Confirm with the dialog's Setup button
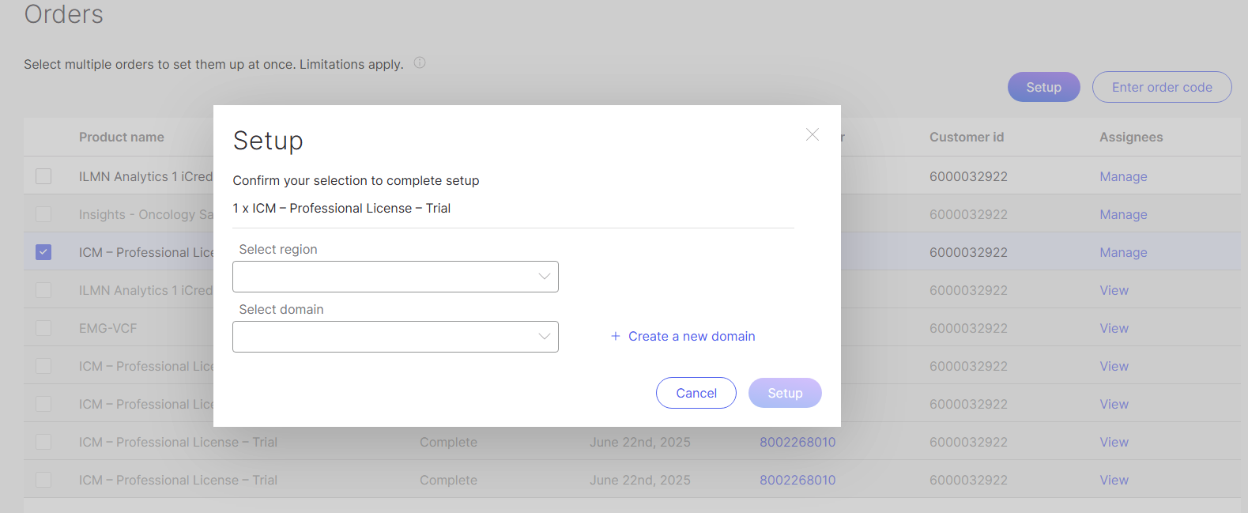This screenshot has width=1248, height=513. pos(784,393)
